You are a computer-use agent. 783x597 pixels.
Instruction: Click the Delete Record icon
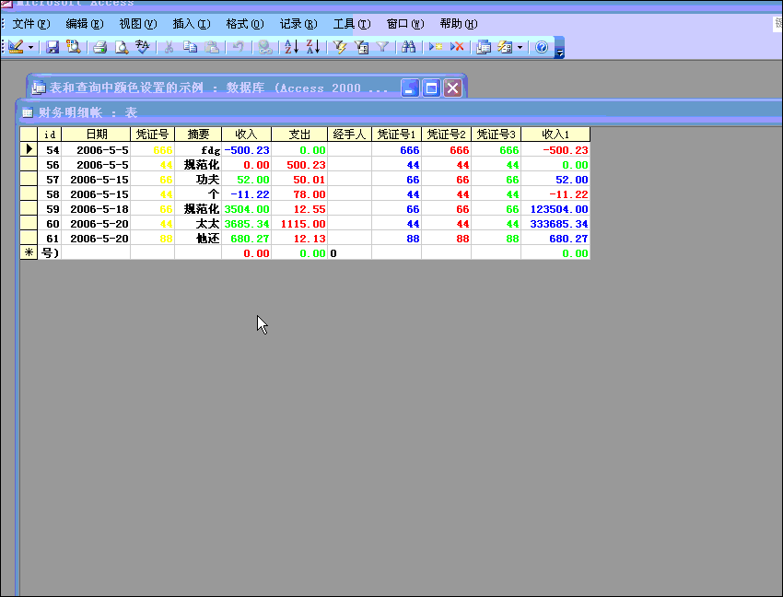pos(456,47)
